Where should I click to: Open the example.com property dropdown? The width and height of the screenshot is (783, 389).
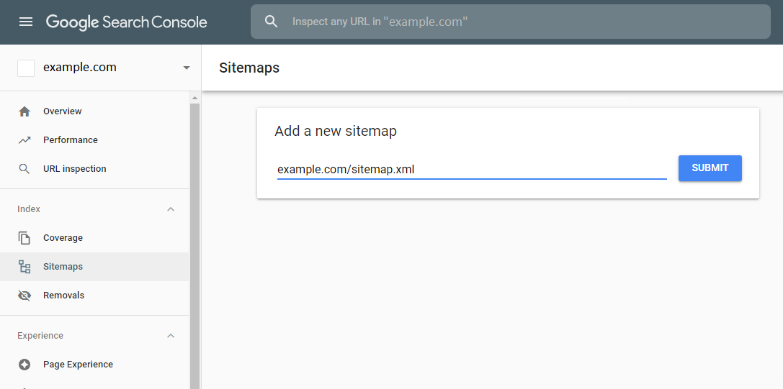pos(187,68)
